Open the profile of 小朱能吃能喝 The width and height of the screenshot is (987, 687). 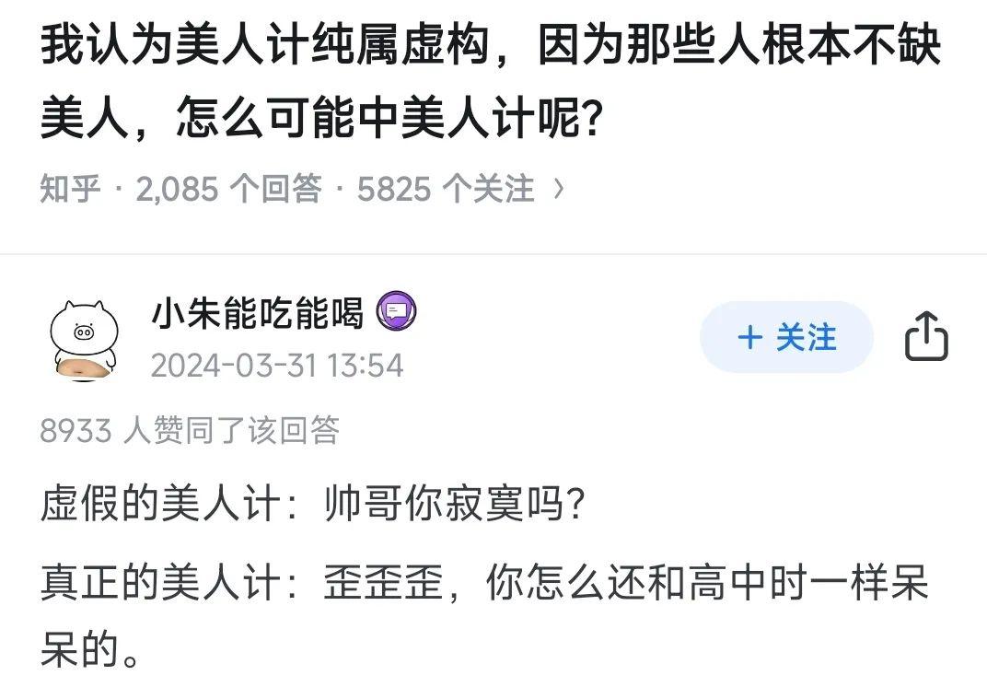(x=257, y=314)
